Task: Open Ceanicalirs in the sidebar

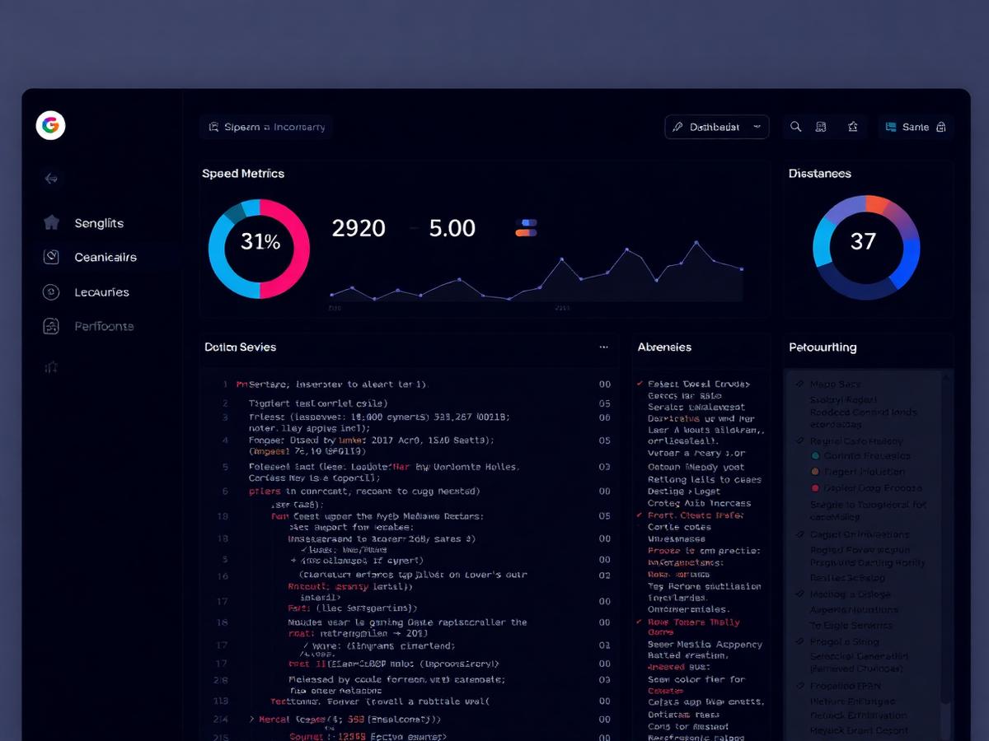Action: pos(105,258)
